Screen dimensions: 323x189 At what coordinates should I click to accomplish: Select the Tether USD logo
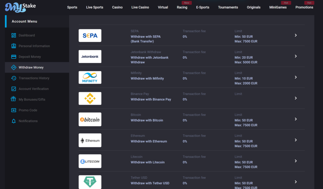tap(90, 182)
